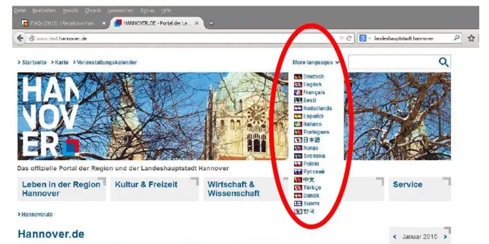
Task: Collapse the More languages dropdown
Action: (x=316, y=63)
